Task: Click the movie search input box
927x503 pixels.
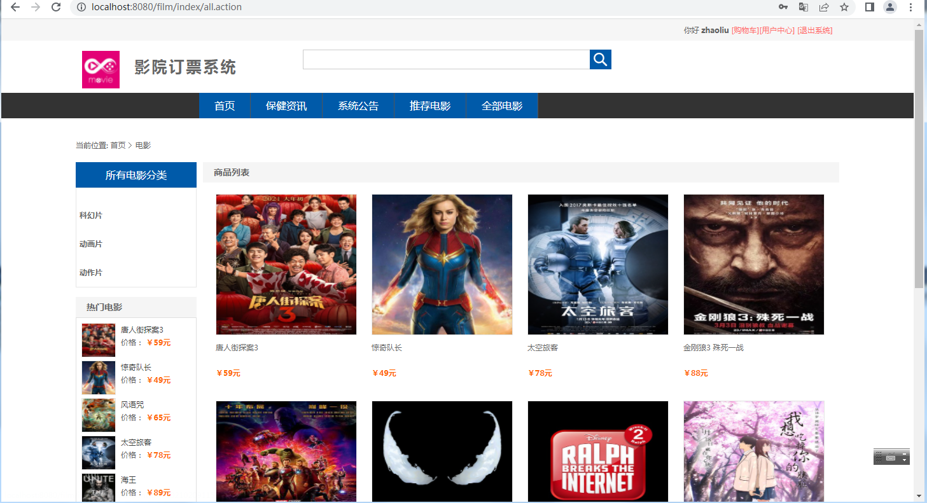Action: pyautogui.click(x=447, y=60)
